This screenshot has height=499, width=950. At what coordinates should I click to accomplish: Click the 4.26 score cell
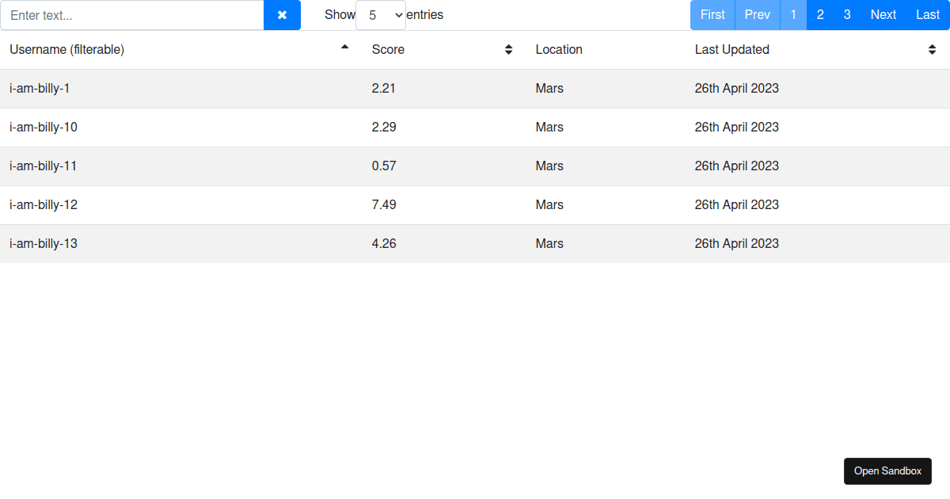tap(384, 244)
